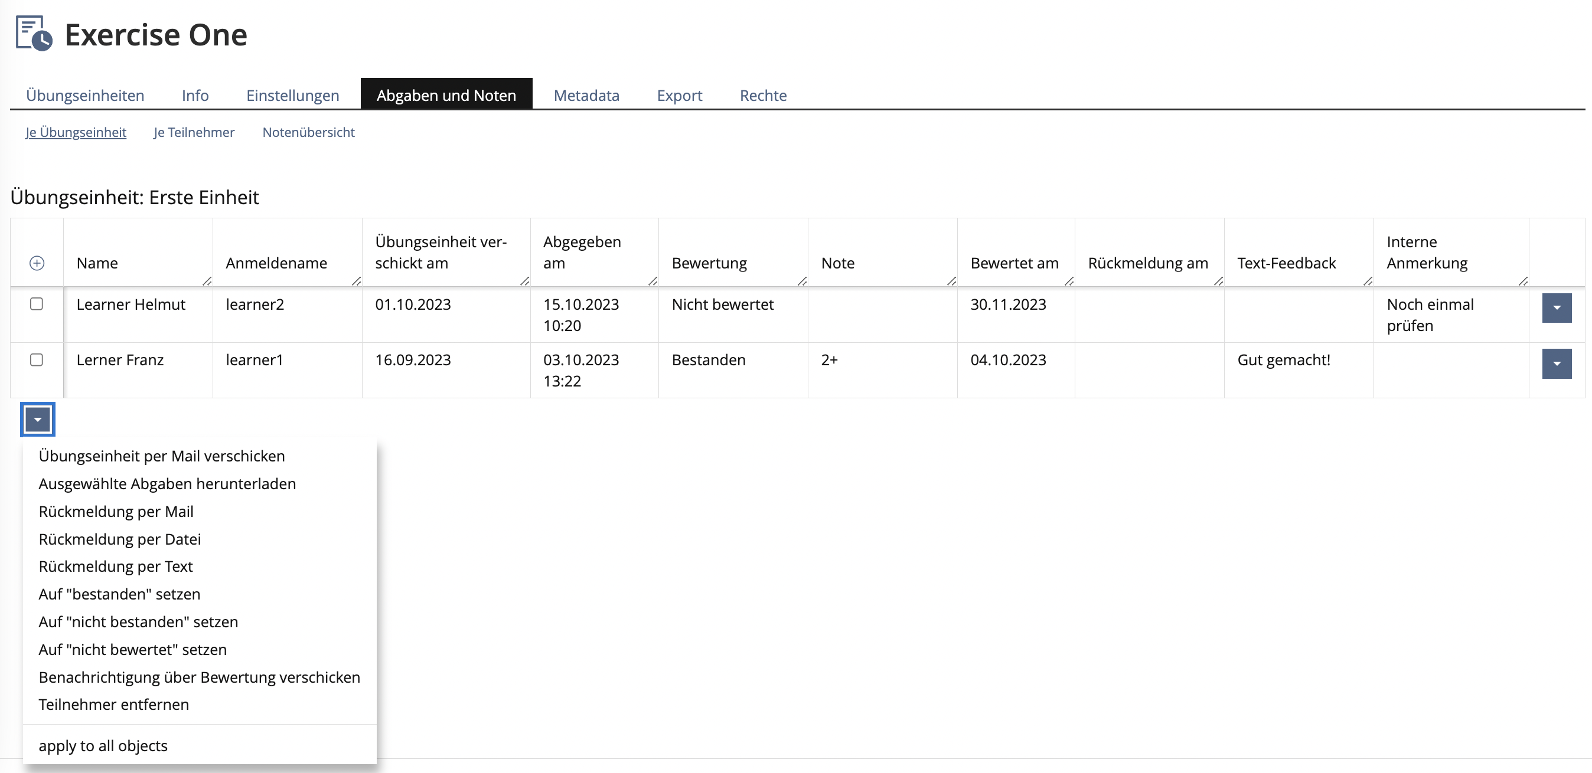Viewport: 1592px width, 773px height.
Task: Go to Notenübersicht link
Action: coord(308,133)
